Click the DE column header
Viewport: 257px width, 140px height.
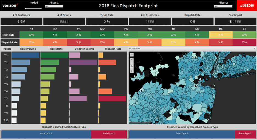[197, 29]
